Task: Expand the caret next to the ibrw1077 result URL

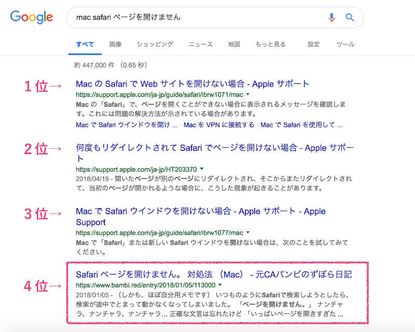Action: pos(247,232)
